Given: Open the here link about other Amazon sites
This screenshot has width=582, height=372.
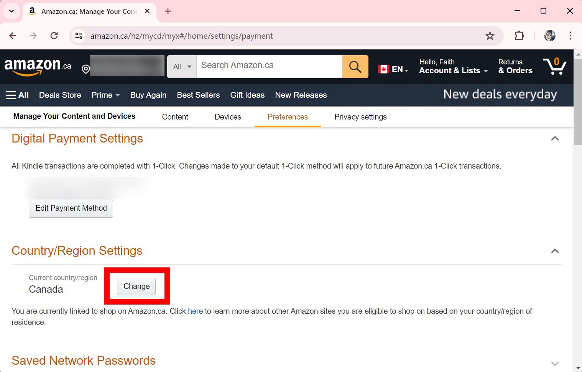Looking at the screenshot, I should click(x=195, y=311).
